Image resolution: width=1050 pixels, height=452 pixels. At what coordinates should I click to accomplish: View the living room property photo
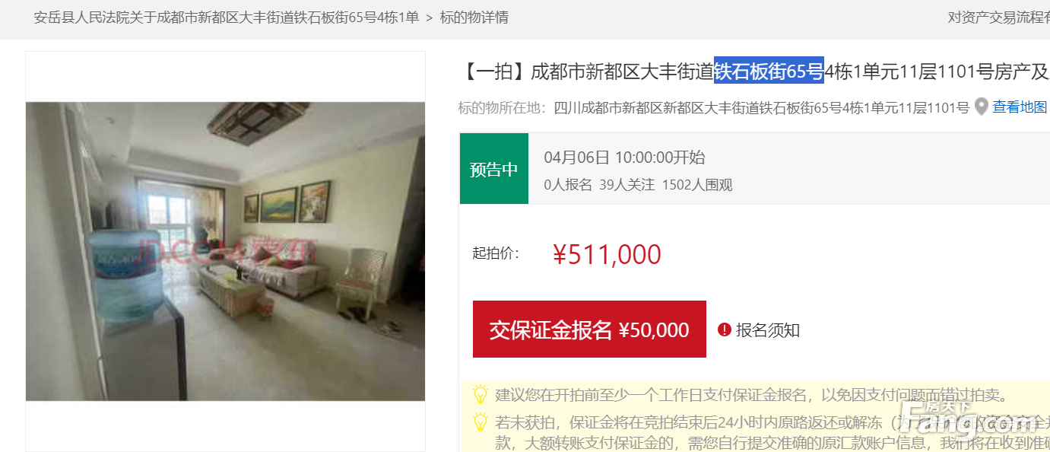(225, 251)
